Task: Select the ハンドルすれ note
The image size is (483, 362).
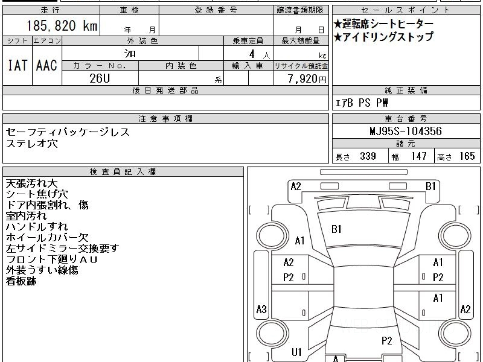Action: point(37,227)
